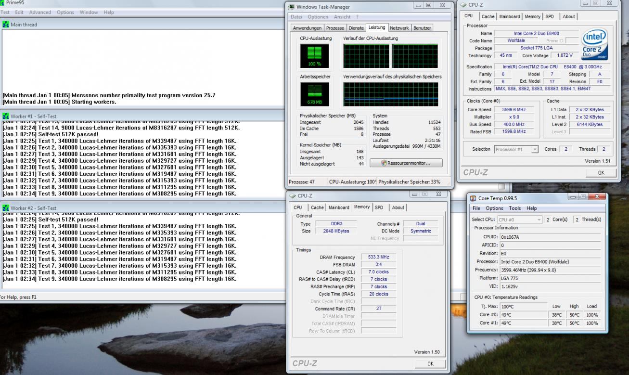Screen dimensions: 629x375
Task: Switch to the Anwendungen tab in Task-Manager
Action: point(308,28)
